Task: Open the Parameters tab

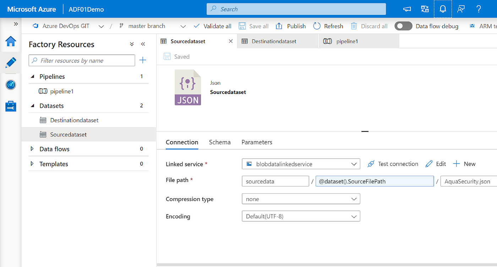Action: pyautogui.click(x=257, y=142)
